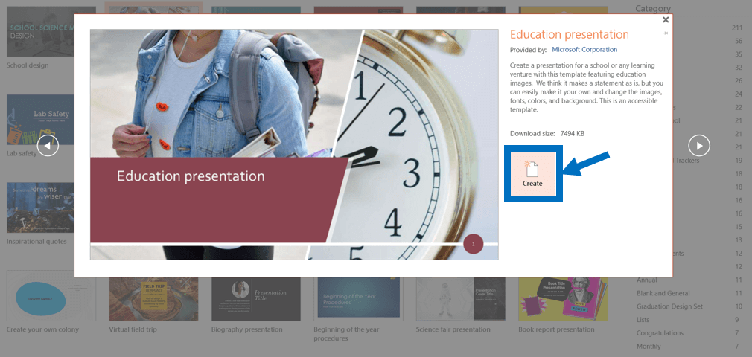752x357 pixels.
Task: Open the Microsoft Corporation provider link
Action: (584, 49)
